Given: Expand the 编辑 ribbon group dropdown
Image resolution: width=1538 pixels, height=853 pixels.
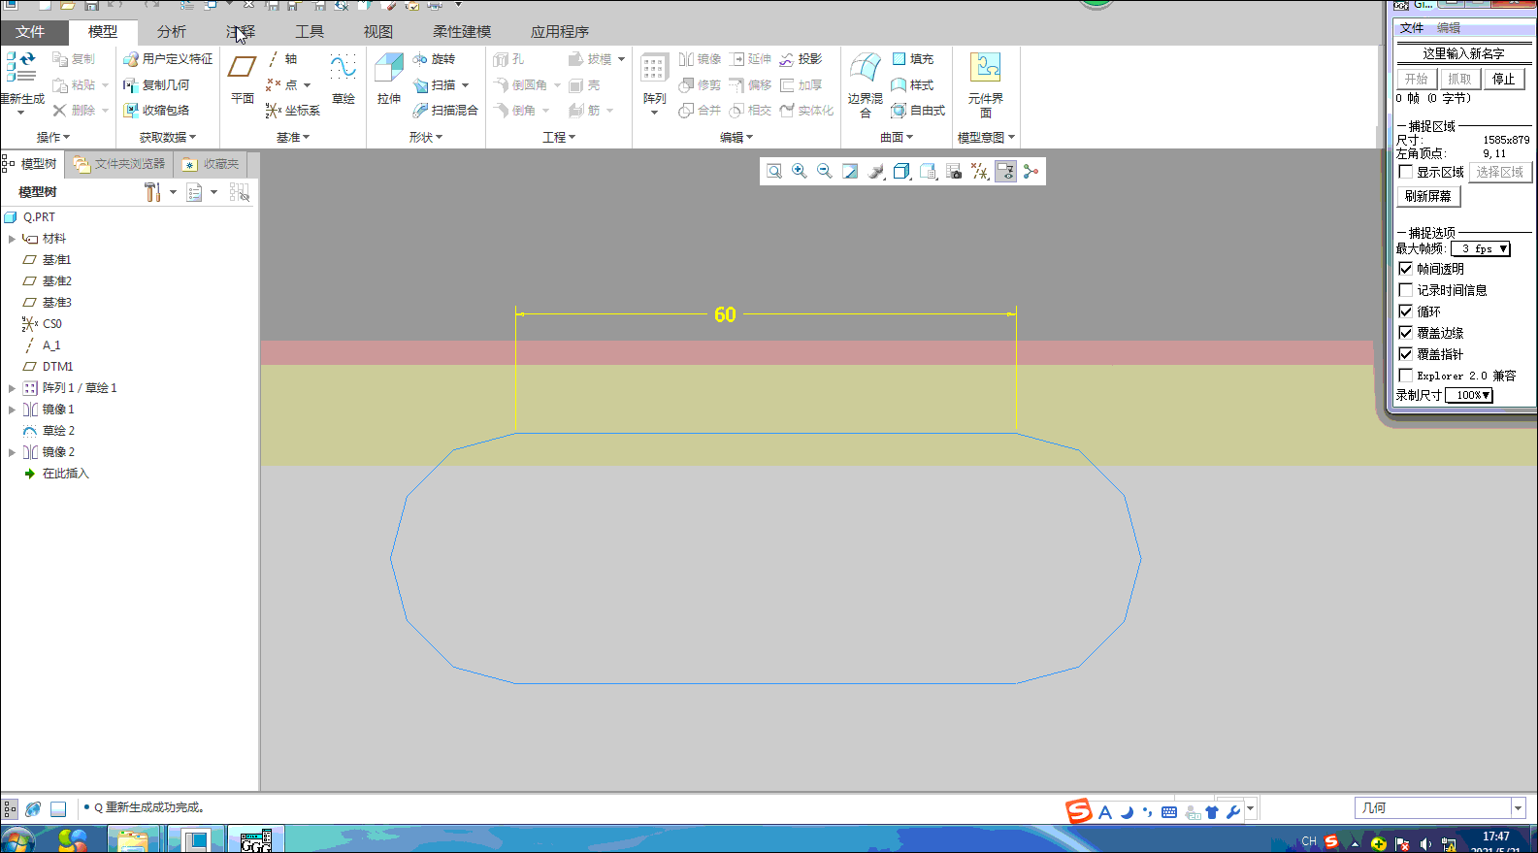Looking at the screenshot, I should click(736, 138).
